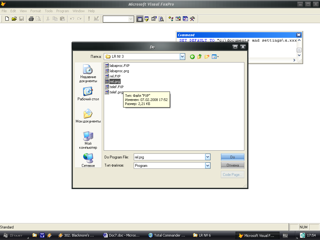Expand the Папка folder dropdown
The width and height of the screenshot is (320, 240).
point(182,57)
